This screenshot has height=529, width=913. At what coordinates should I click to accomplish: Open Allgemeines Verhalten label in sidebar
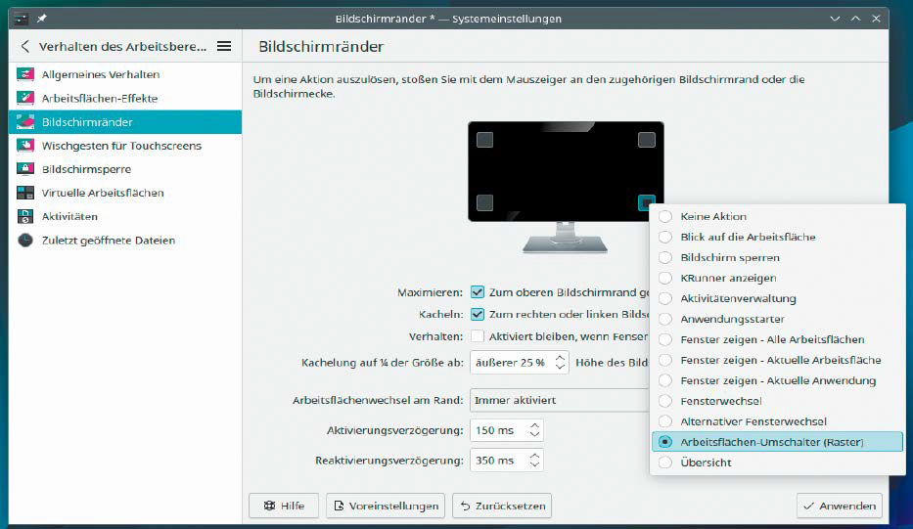tap(101, 74)
